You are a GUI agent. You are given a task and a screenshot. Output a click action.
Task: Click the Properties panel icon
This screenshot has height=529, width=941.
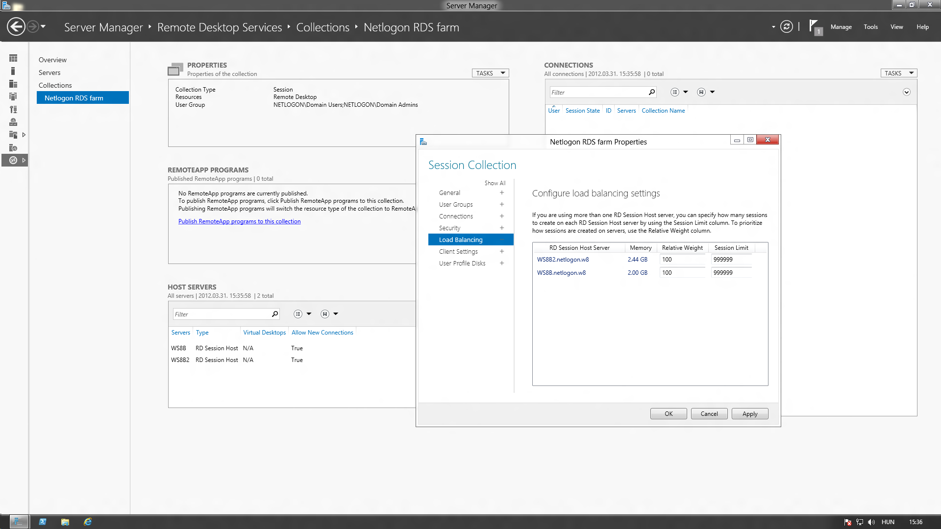click(175, 69)
